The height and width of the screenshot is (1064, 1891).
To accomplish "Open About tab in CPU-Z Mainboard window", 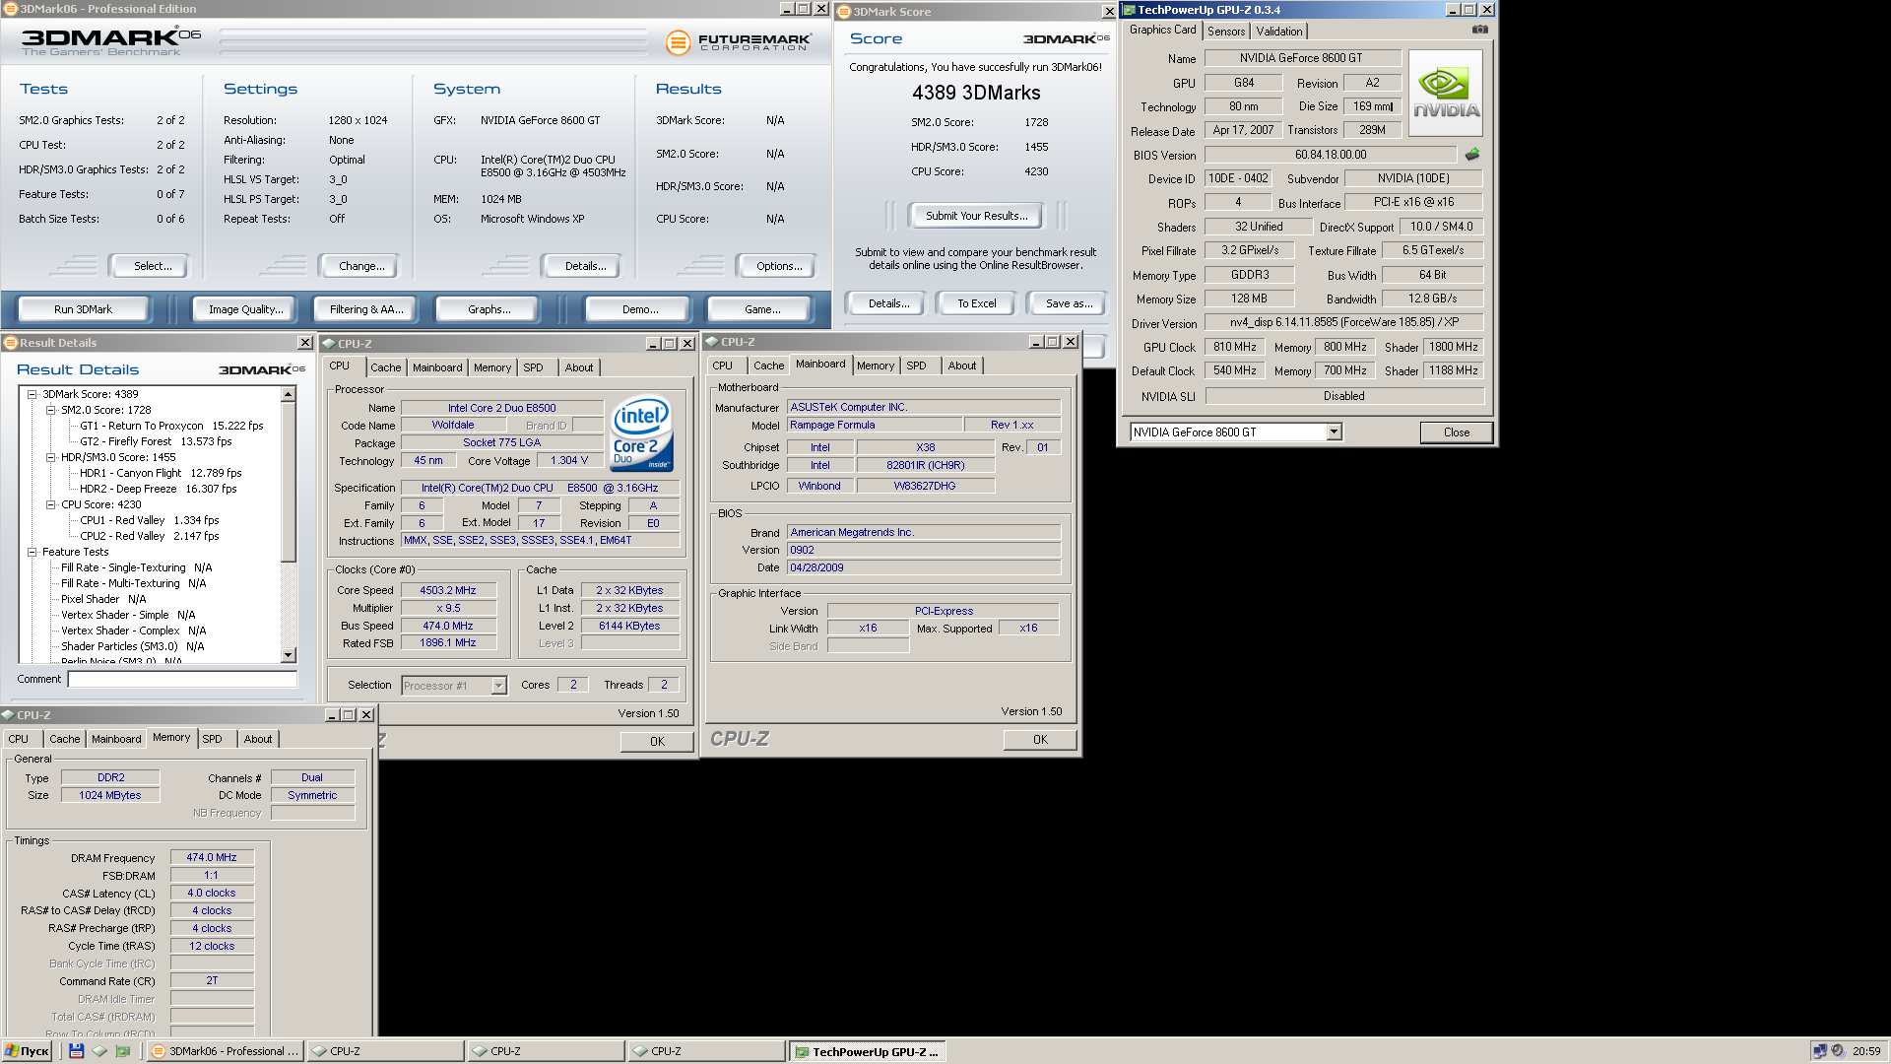I will pos(962,366).
